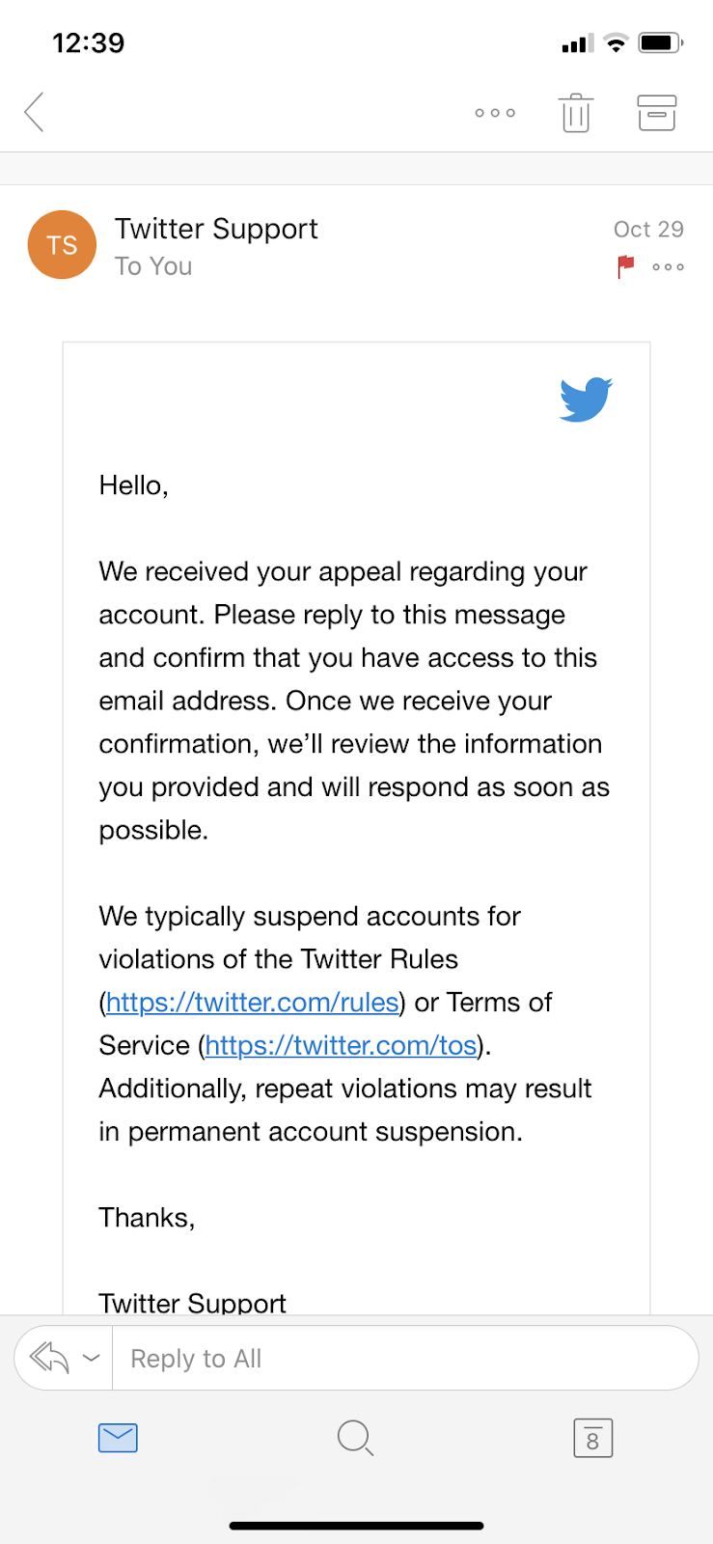Screen dimensions: 713x1544
Task: Tap the Wi-Fi indicator in the status bar
Action: (x=615, y=41)
